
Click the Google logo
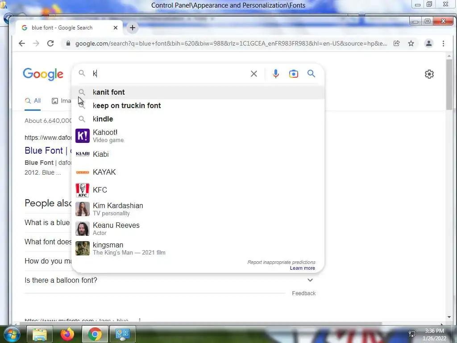(43, 74)
